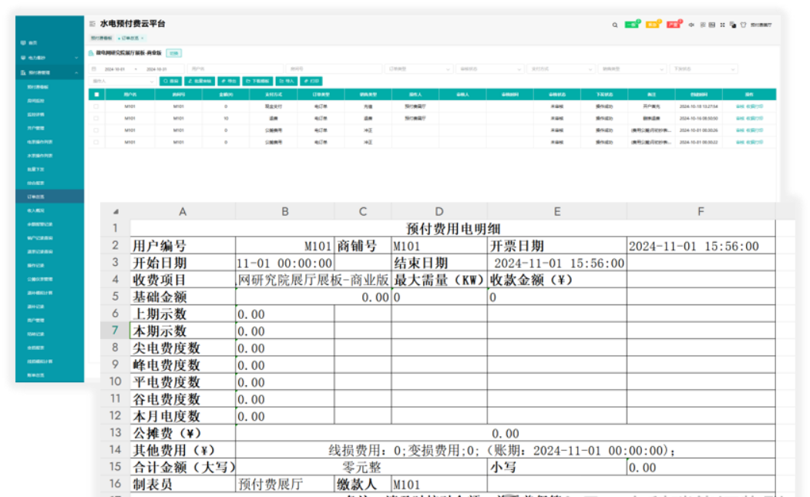This screenshot has height=497, width=810.
Task: Close the 订单总览 tab with its x
Action: tap(143, 38)
